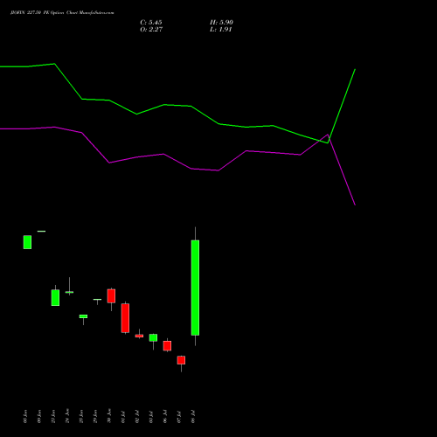The image size is (437, 437).
Task: Select the 09 Jun date label
Action: point(39,416)
